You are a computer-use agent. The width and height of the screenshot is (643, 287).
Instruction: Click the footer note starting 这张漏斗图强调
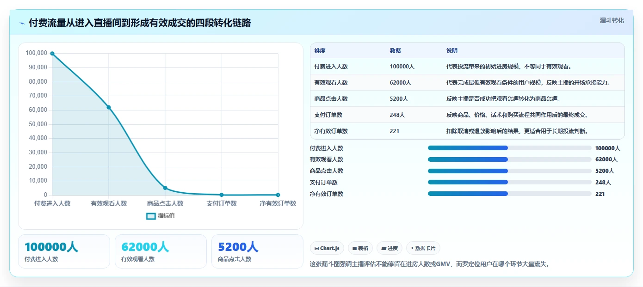(x=430, y=264)
